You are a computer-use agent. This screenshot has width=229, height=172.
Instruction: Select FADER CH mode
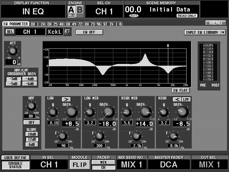coord(103,167)
